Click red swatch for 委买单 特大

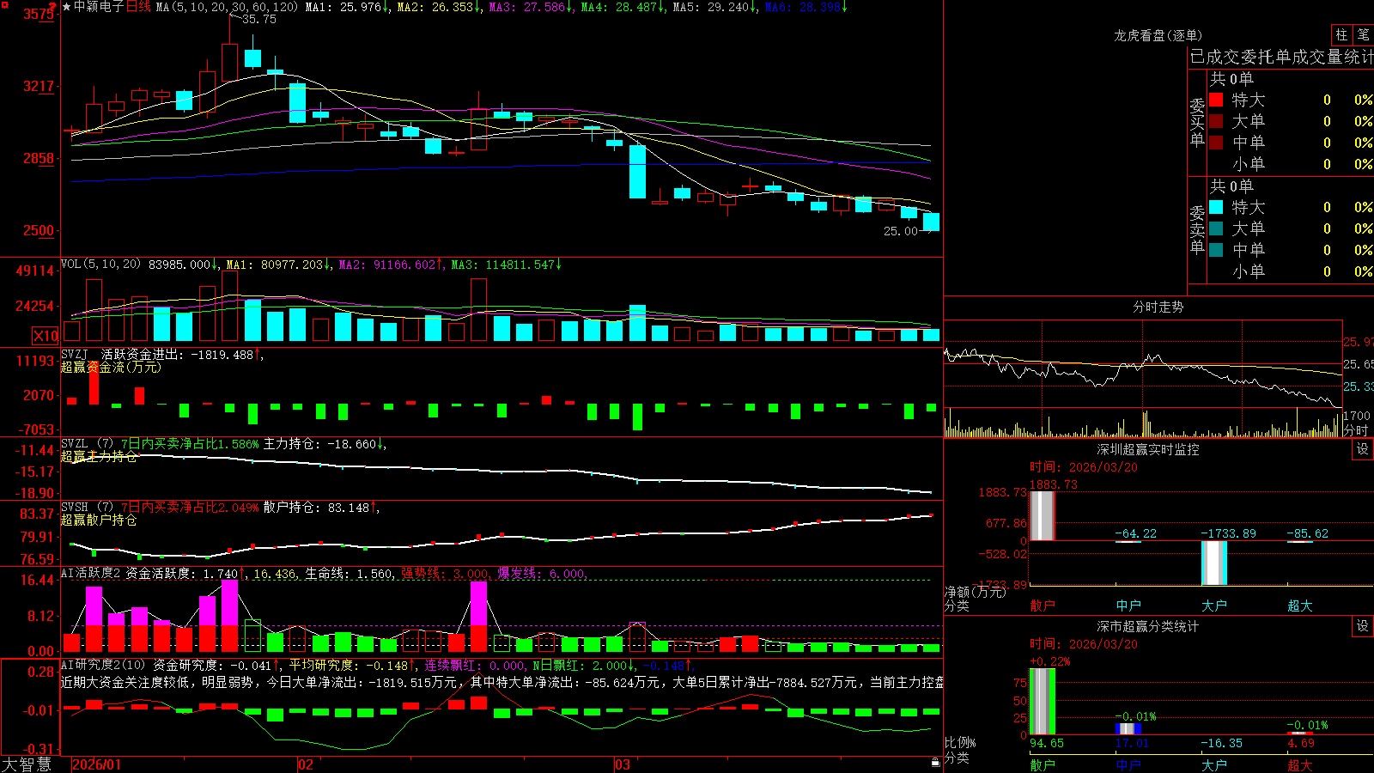[1216, 100]
